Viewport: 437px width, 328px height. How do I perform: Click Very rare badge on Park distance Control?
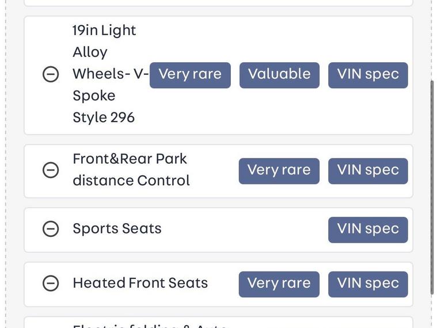pos(279,171)
